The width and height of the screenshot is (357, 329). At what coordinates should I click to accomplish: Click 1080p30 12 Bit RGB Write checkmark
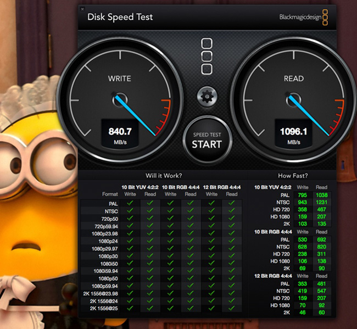click(211, 255)
